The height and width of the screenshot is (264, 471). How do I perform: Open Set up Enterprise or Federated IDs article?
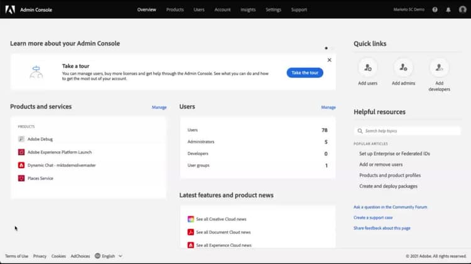tap(394, 154)
